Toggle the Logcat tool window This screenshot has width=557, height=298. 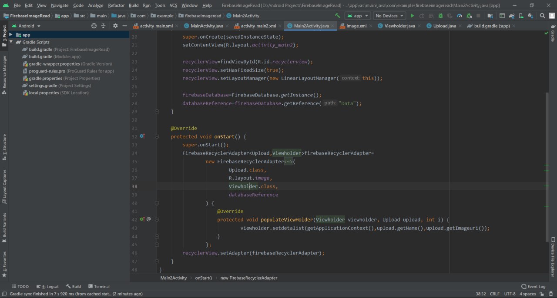(47, 287)
